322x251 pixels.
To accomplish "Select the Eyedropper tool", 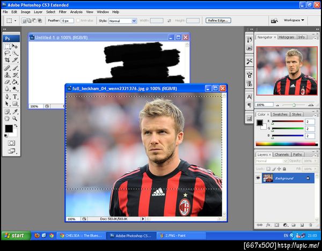I will [15, 112].
